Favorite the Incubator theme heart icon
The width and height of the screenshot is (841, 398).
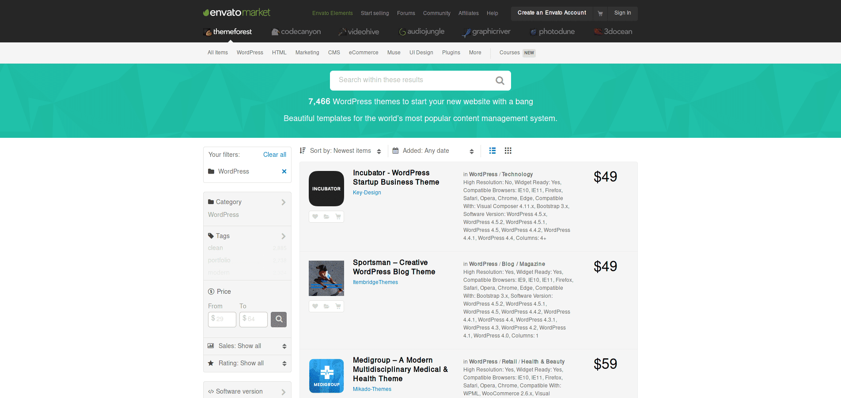pos(315,216)
